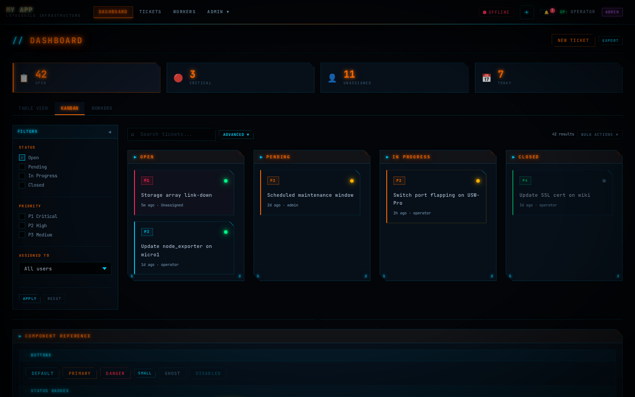
Task: Click the P1 priority badge on Storage card
Action: coord(147,180)
